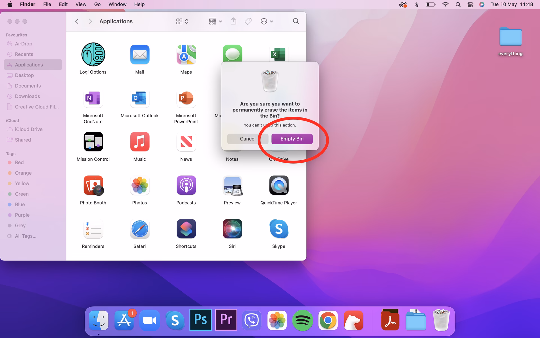Select AirDrop in the sidebar
This screenshot has width=540, height=338.
click(x=33, y=44)
